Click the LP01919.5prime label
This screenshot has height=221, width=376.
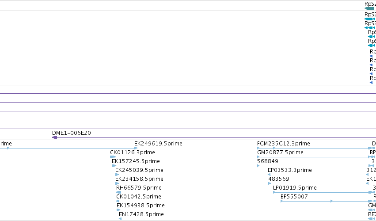click(295, 188)
